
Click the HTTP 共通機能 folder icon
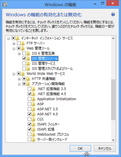28,79
